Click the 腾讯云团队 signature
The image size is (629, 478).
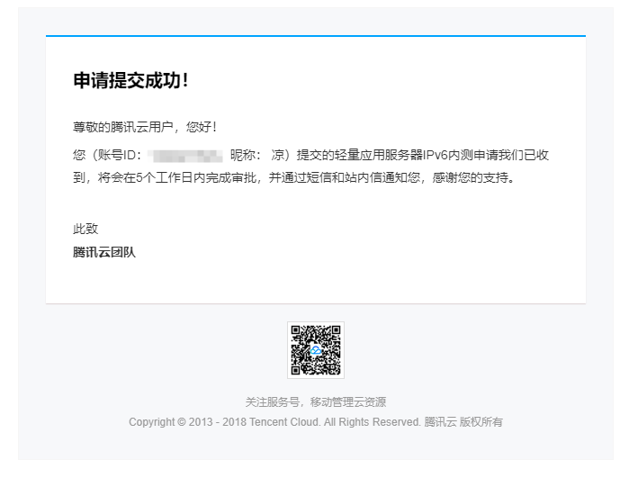103,252
